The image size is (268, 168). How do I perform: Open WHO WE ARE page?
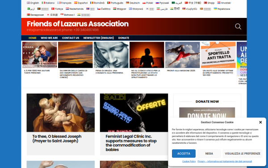coord(49,38)
